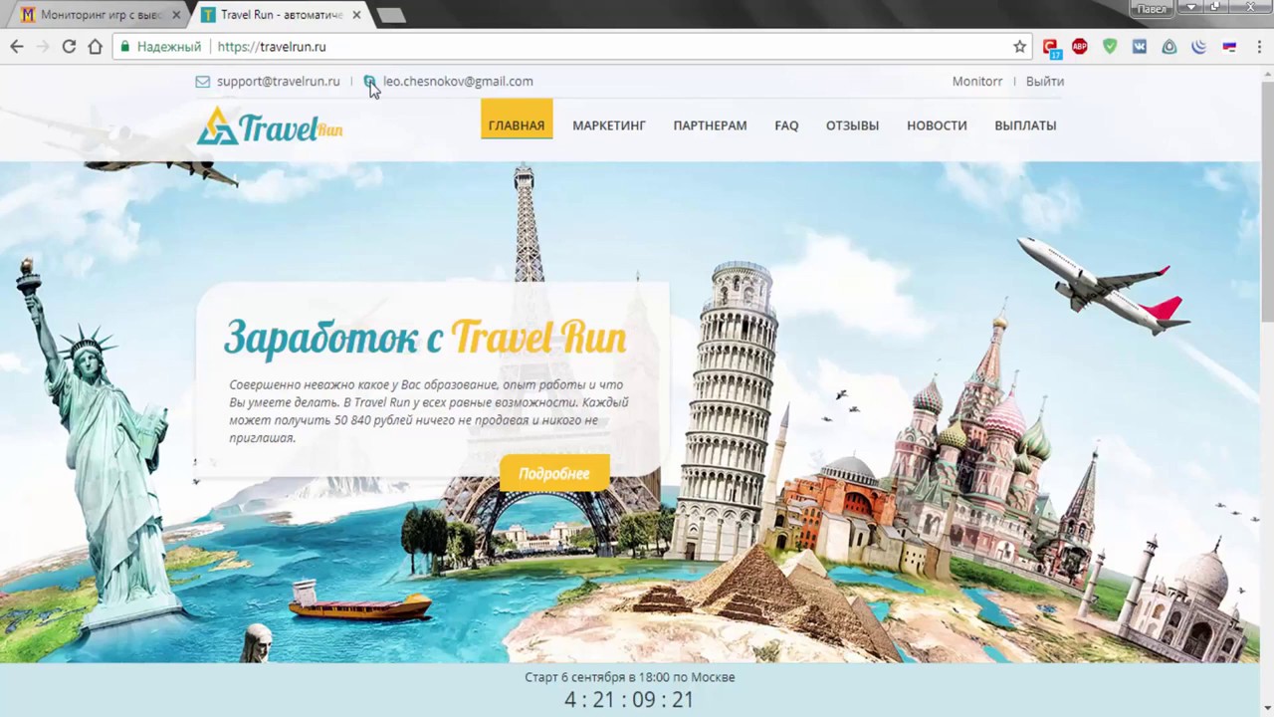Viewport: 1274px width, 717px height.
Task: Click the leo.chesnokov@gmail.com account link
Action: [x=458, y=82]
